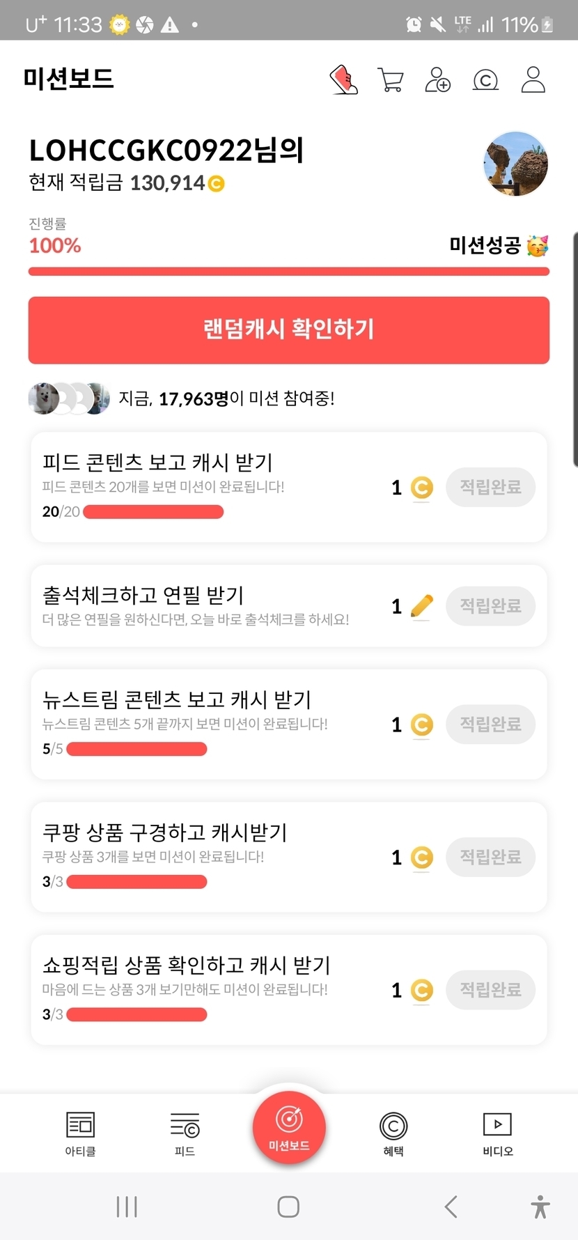Tap 적립완료 on 피드 콘텐츠 mission
The height and width of the screenshot is (1240, 578).
pos(490,487)
